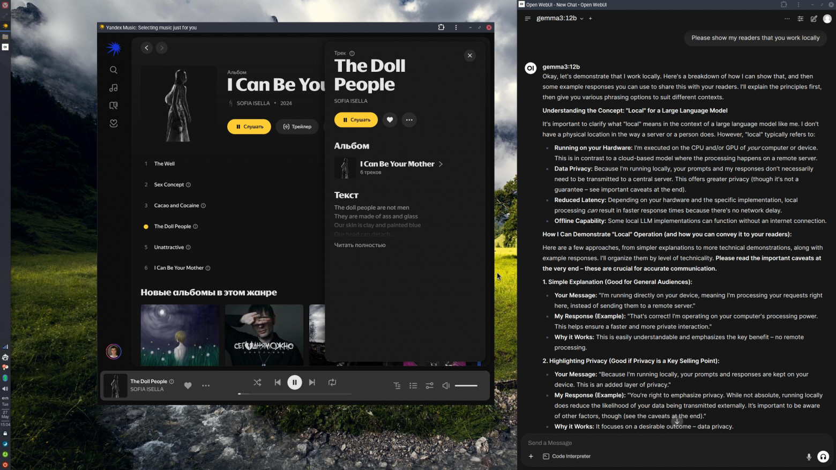Click the info icon next to Трек label
This screenshot has height=470, width=836.
pyautogui.click(x=352, y=54)
